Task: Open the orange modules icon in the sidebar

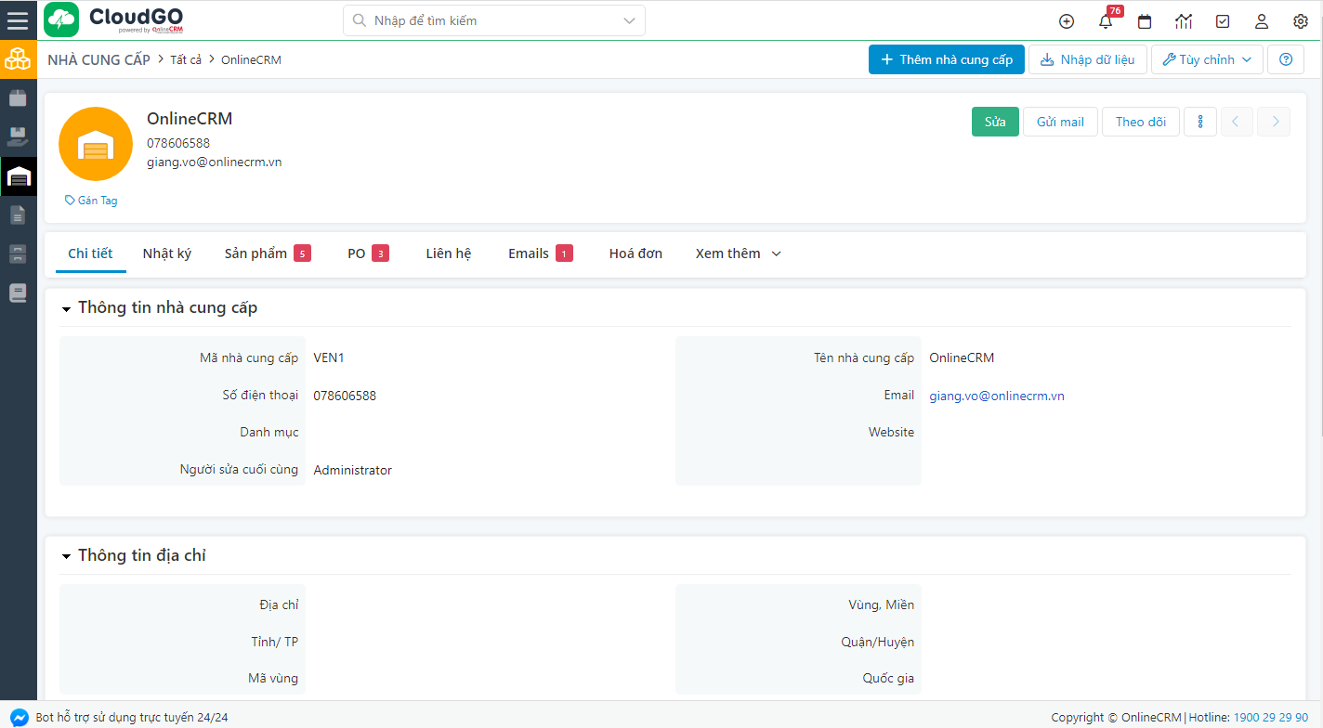Action: point(18,58)
